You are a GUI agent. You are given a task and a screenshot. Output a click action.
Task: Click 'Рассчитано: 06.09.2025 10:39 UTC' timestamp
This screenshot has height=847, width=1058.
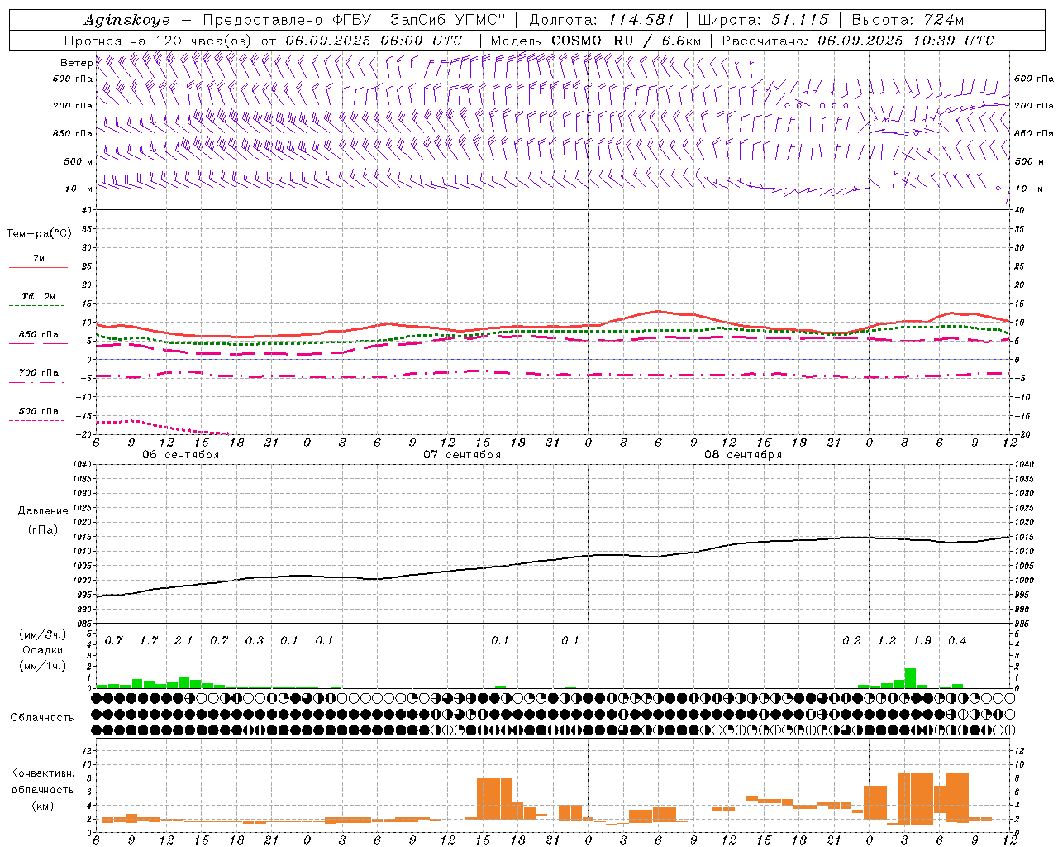point(858,41)
